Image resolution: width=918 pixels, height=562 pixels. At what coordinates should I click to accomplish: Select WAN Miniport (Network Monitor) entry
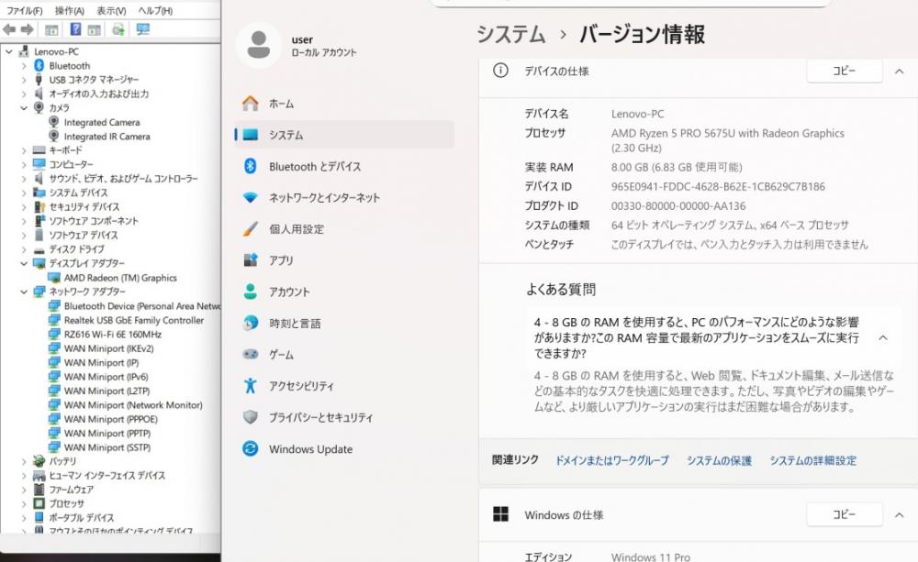[x=133, y=405]
